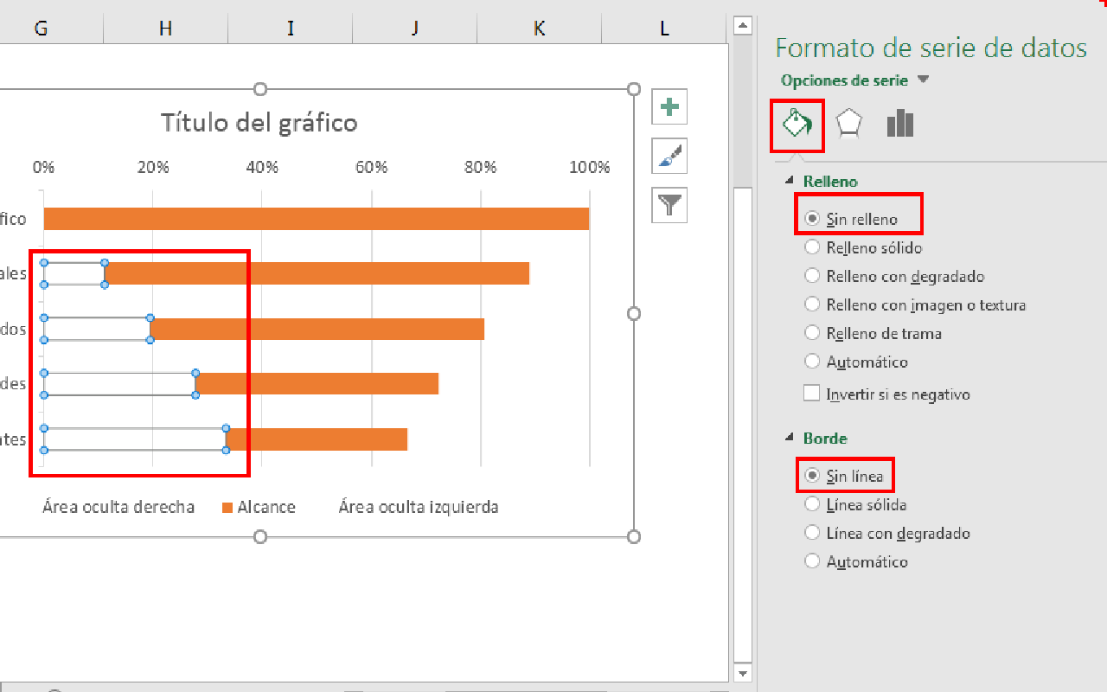The image size is (1107, 692).
Task: Open the Chart Styles paintbrush button
Action: click(x=669, y=156)
